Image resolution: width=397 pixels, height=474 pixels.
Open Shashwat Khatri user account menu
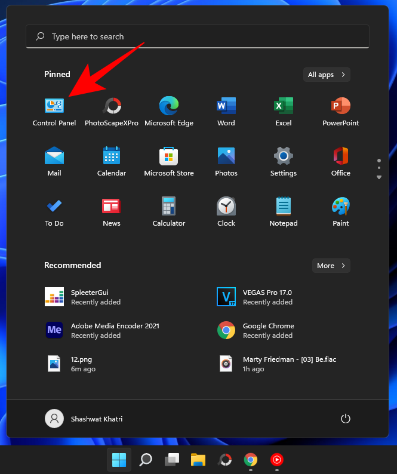coord(82,418)
